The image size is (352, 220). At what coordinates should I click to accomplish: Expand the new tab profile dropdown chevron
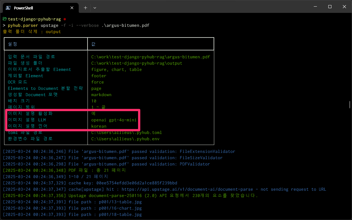[95, 8]
